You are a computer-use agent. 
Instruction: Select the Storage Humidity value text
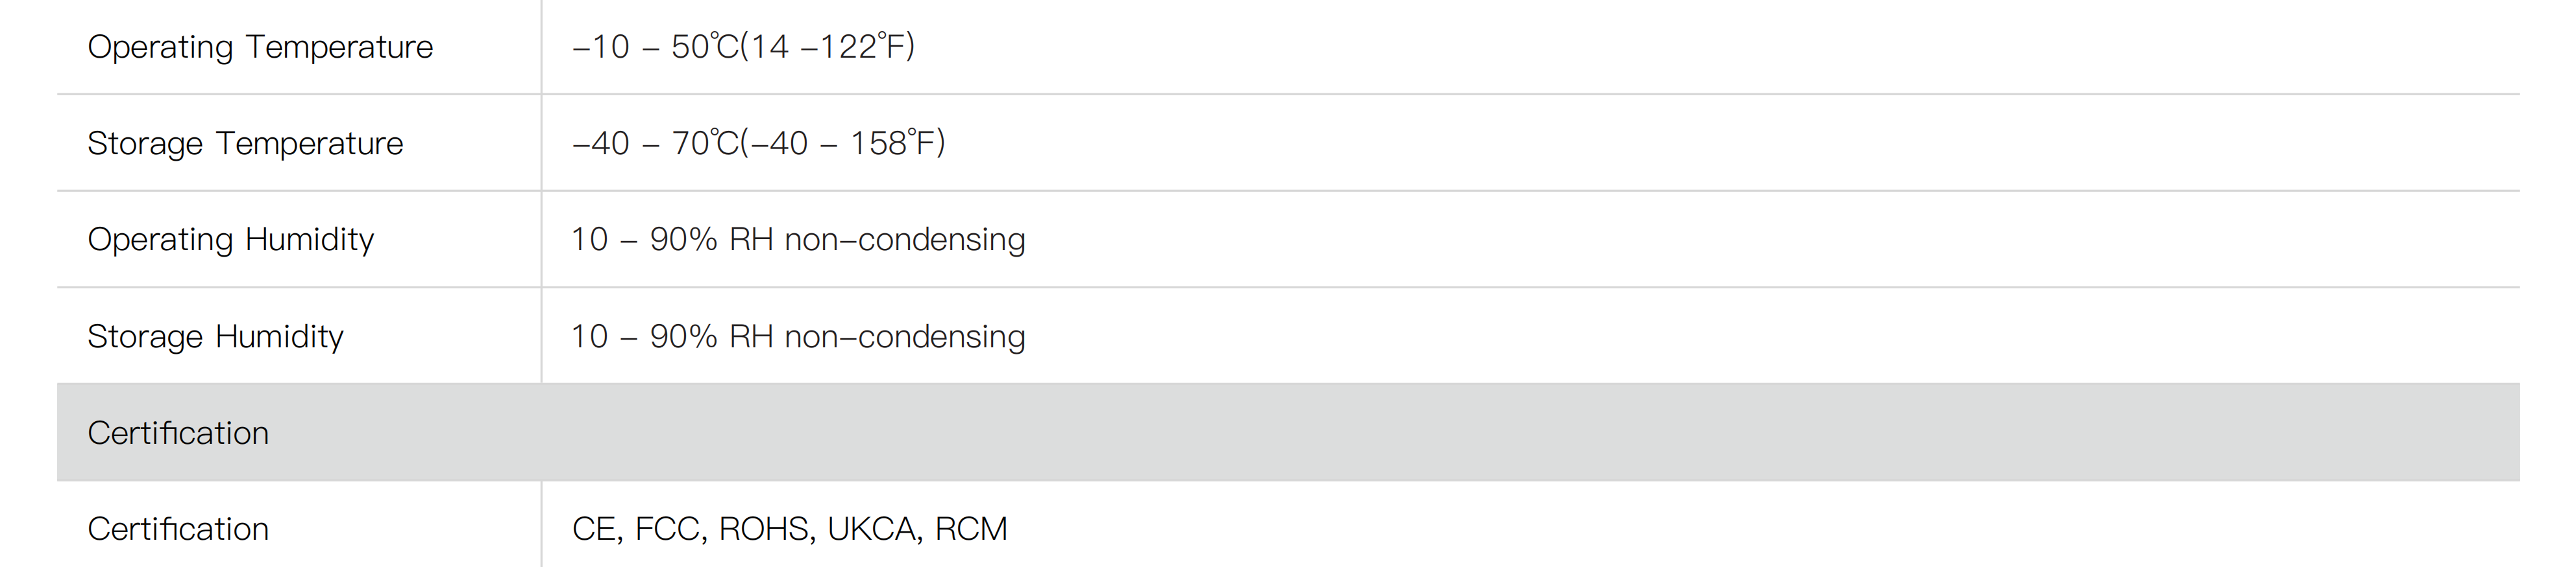coord(797,336)
